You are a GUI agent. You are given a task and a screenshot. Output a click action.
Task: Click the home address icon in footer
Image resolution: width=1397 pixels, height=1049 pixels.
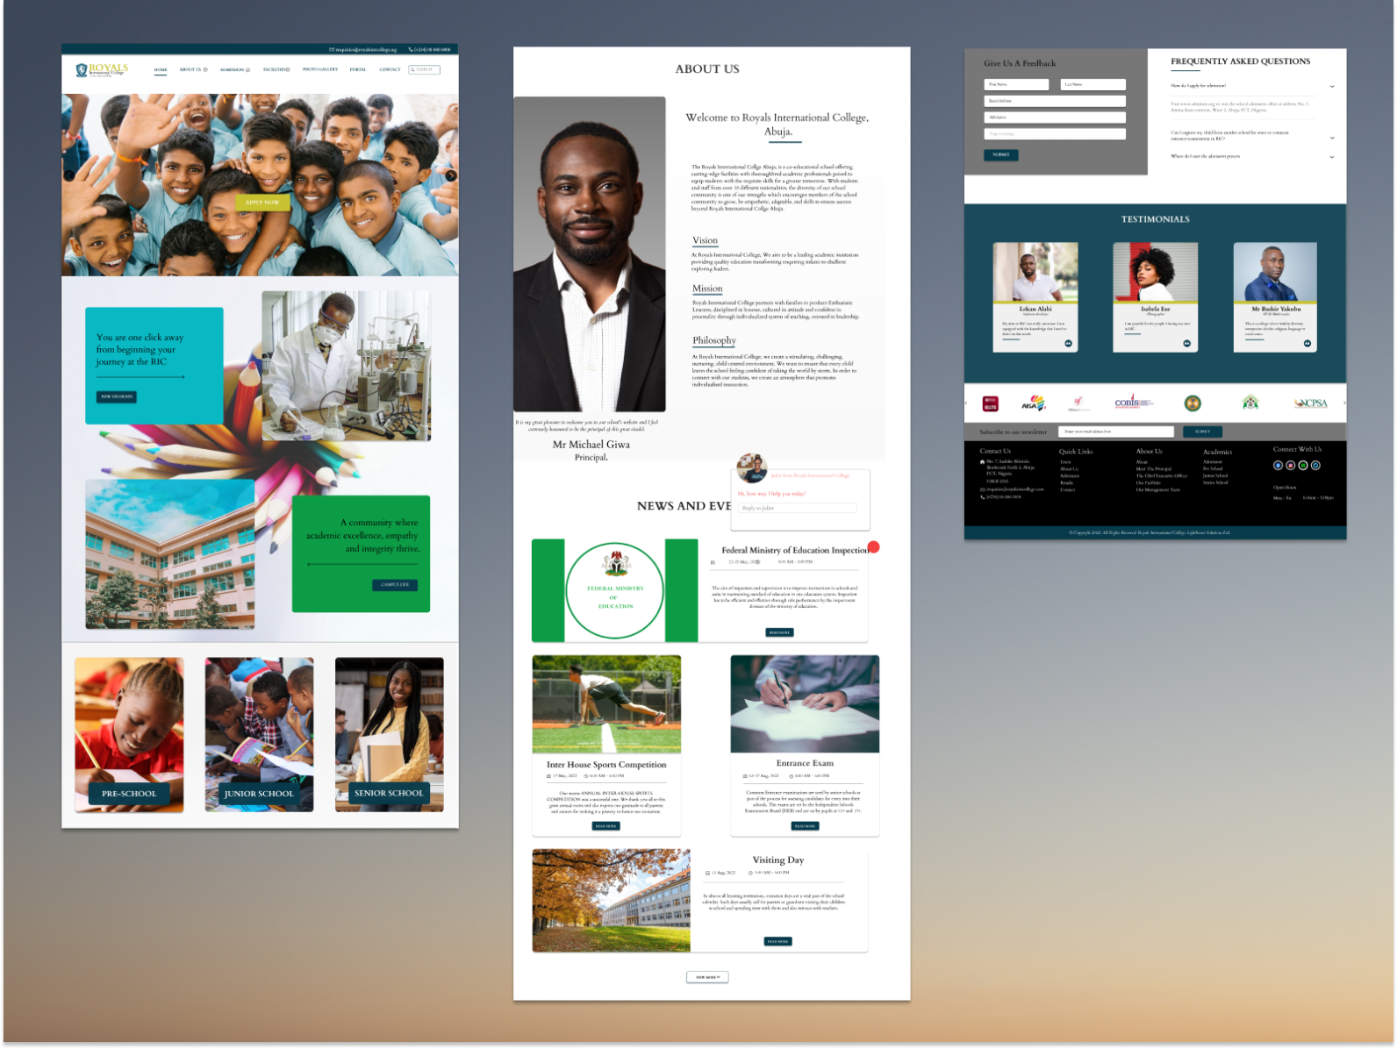[982, 461]
